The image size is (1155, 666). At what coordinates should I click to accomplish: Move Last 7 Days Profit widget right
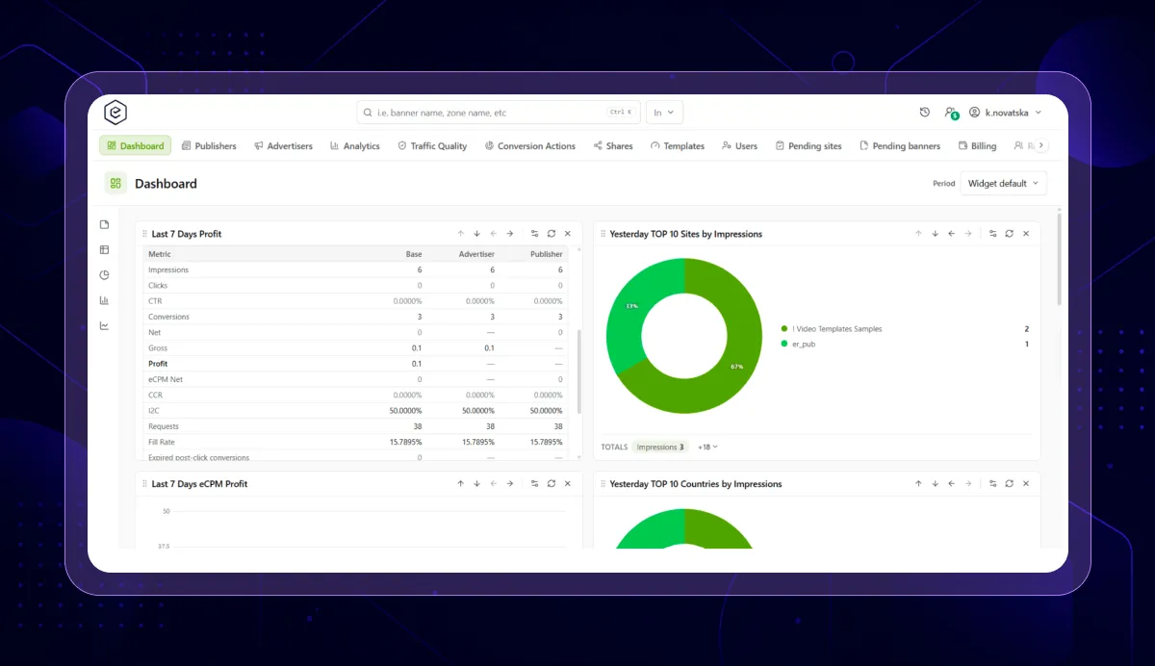click(x=509, y=234)
